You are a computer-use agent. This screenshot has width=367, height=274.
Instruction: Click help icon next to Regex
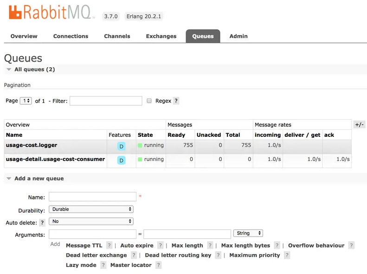176,101
